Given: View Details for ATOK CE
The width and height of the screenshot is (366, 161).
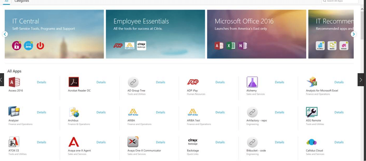Looking at the screenshot, I should 42,142.
